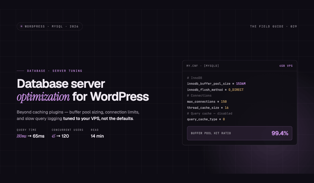The width and height of the screenshot is (314, 183).
Task: Click the thread_cache_size value 16
Action: (226, 107)
